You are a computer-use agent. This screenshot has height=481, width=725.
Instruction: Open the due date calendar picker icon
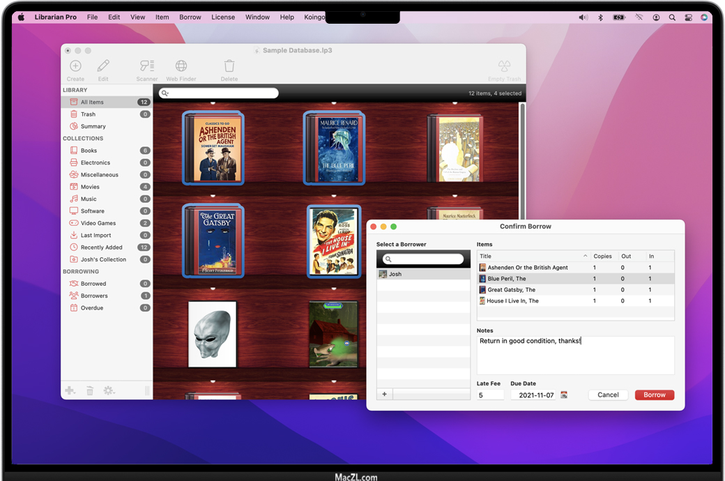pos(564,395)
